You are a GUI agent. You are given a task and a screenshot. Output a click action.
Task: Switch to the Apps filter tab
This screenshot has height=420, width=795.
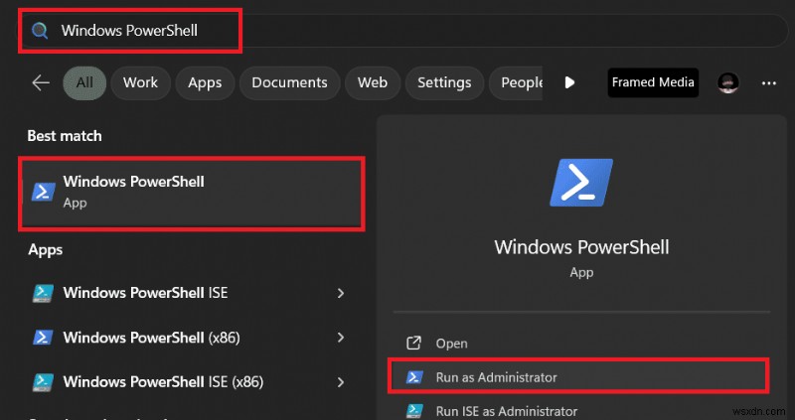(x=205, y=82)
